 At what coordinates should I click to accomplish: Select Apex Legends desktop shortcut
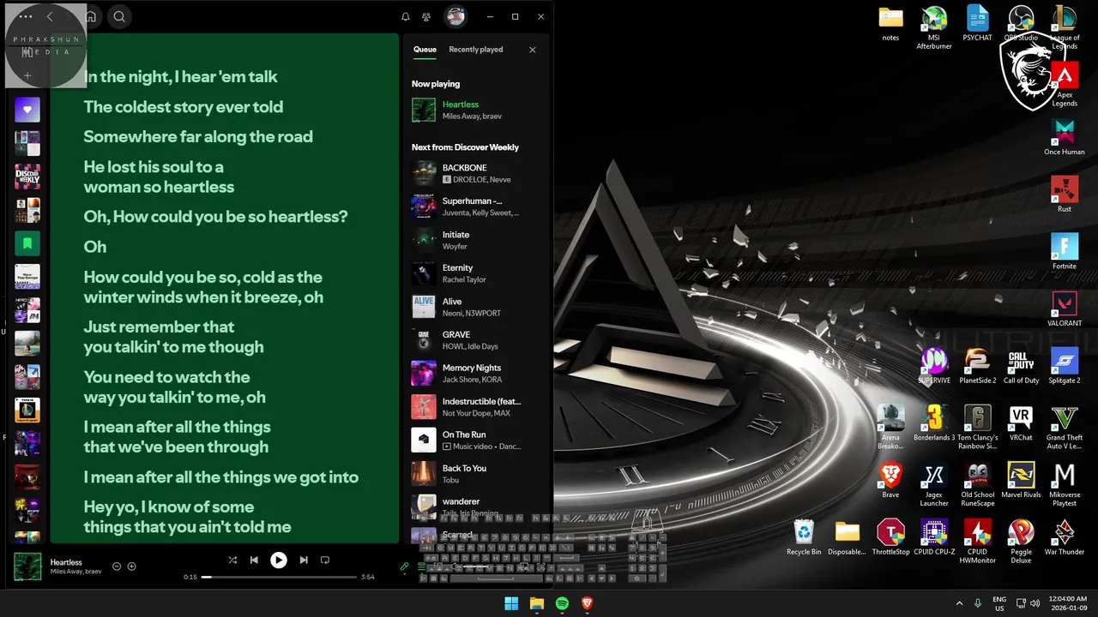[x=1065, y=85]
